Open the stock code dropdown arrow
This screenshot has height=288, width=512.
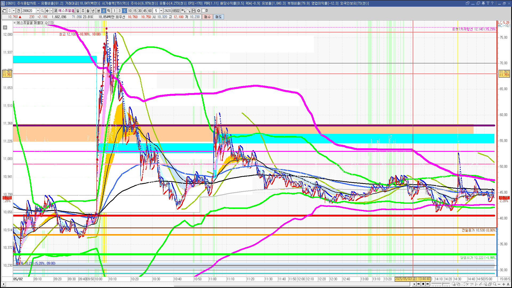(38, 11)
